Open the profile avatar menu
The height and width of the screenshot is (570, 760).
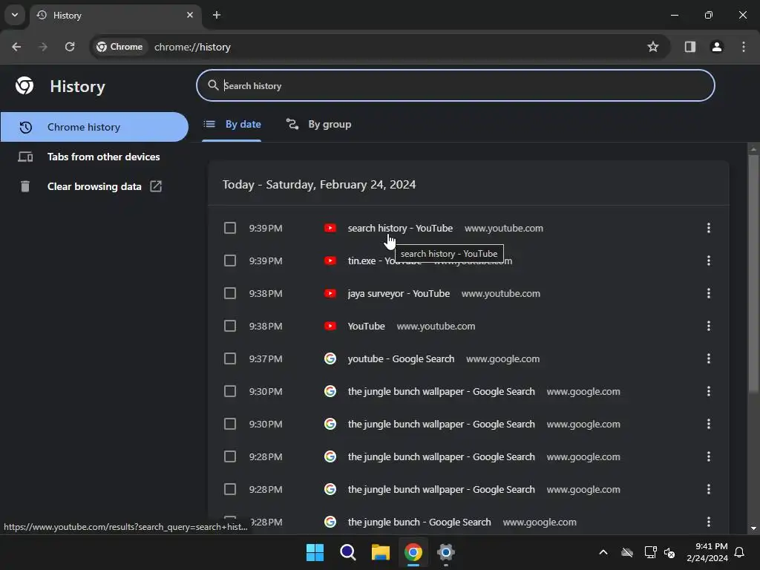click(717, 47)
